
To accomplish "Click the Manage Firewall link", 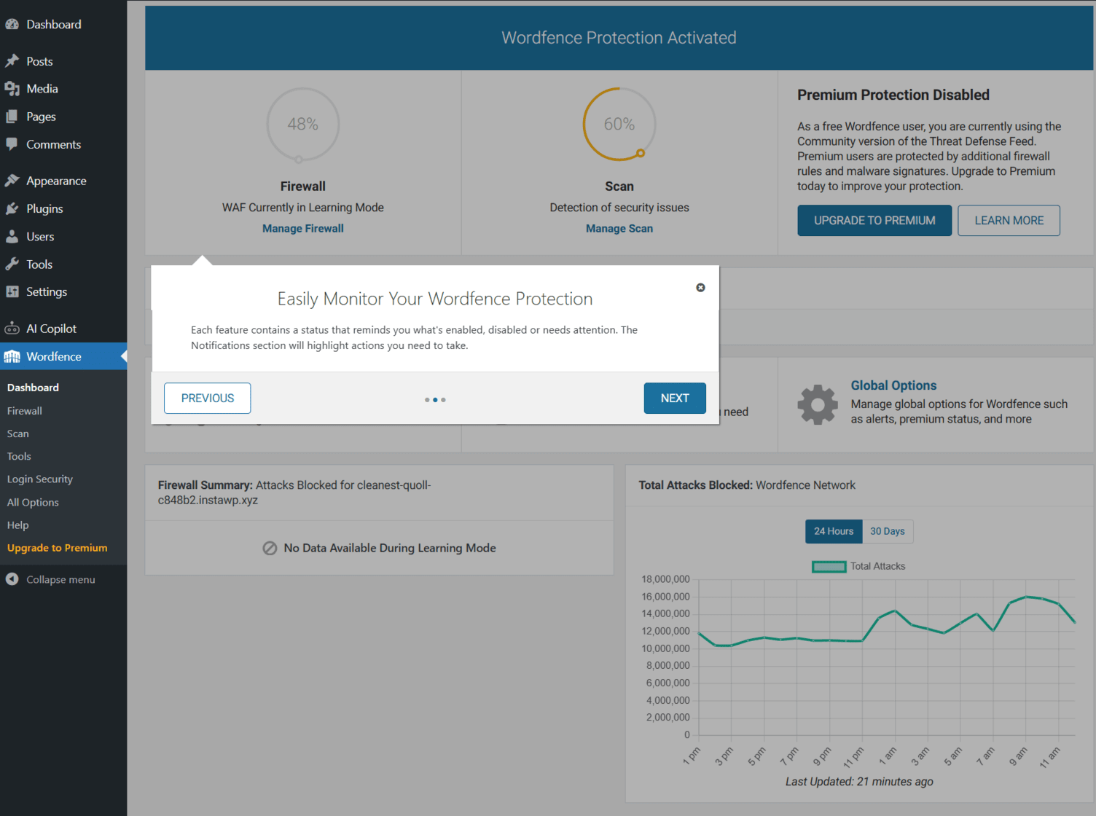I will 303,229.
